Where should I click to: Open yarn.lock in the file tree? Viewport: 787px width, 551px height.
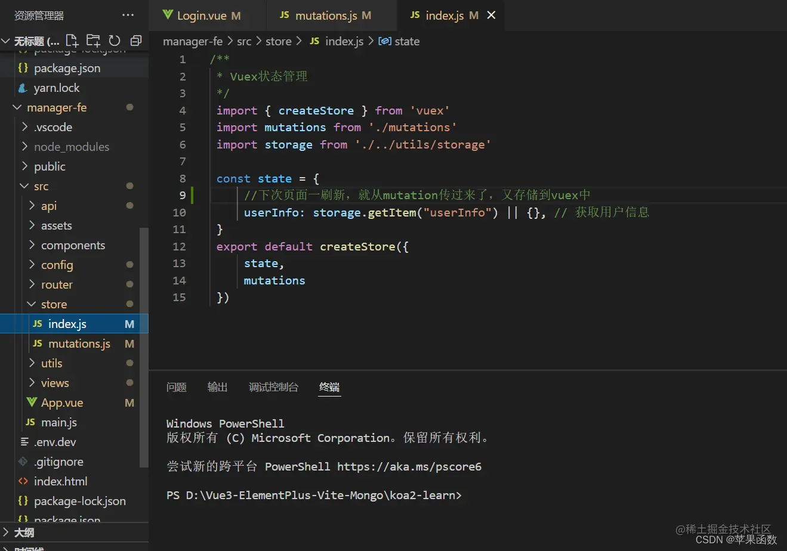[74, 88]
